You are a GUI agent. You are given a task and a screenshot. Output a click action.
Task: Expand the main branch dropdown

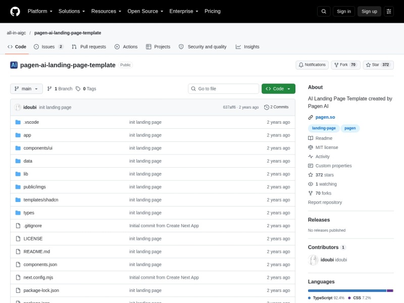pos(26,89)
